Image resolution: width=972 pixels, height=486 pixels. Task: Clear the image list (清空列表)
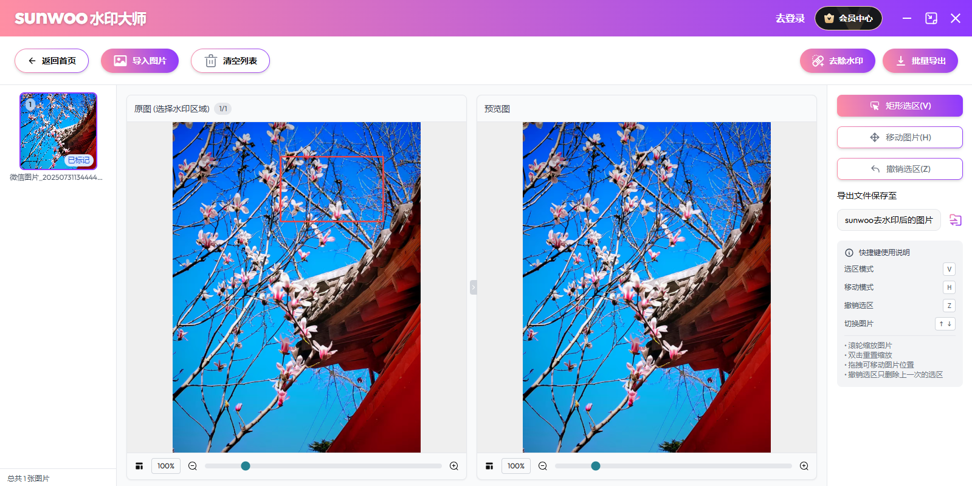pyautogui.click(x=230, y=61)
